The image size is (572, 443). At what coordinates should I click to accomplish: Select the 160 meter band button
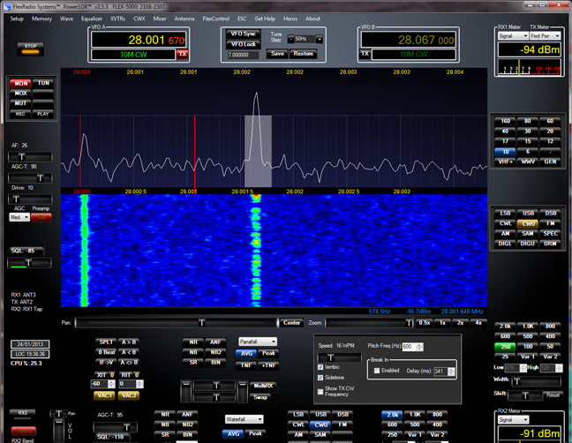[x=505, y=121]
